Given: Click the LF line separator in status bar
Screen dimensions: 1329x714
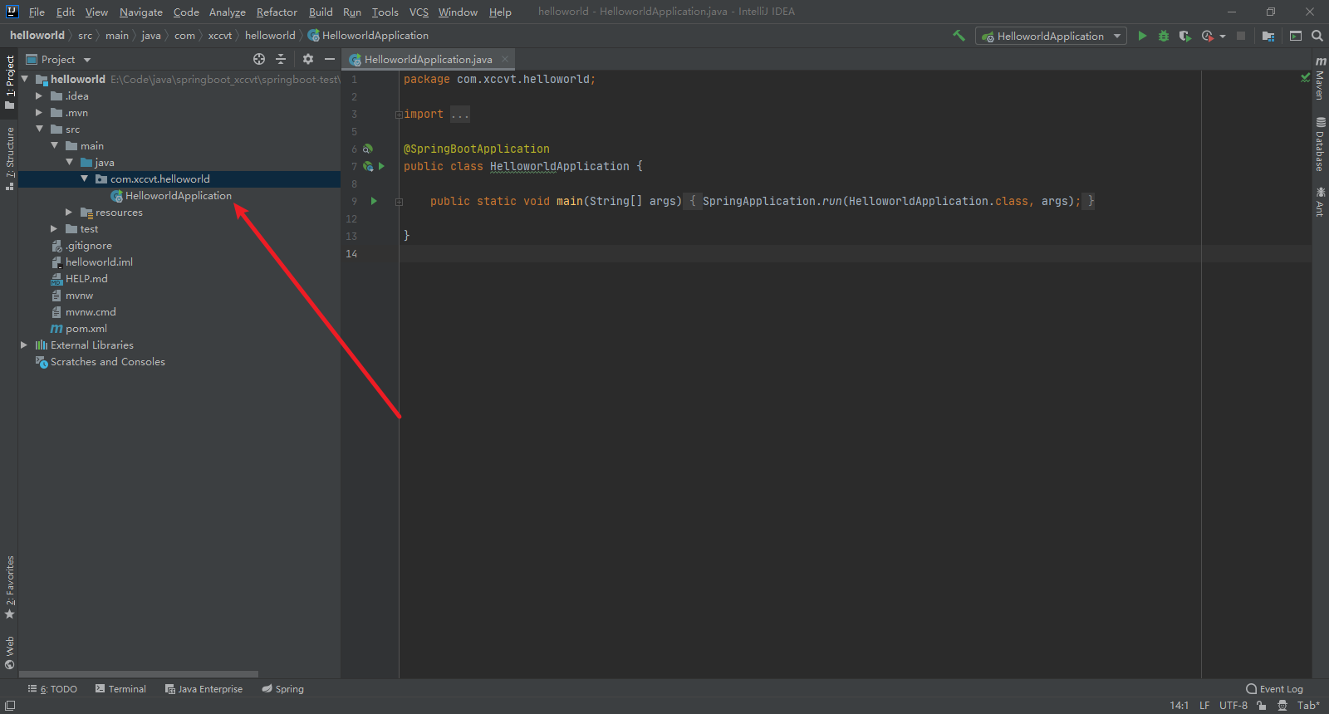Looking at the screenshot, I should 1204,705.
